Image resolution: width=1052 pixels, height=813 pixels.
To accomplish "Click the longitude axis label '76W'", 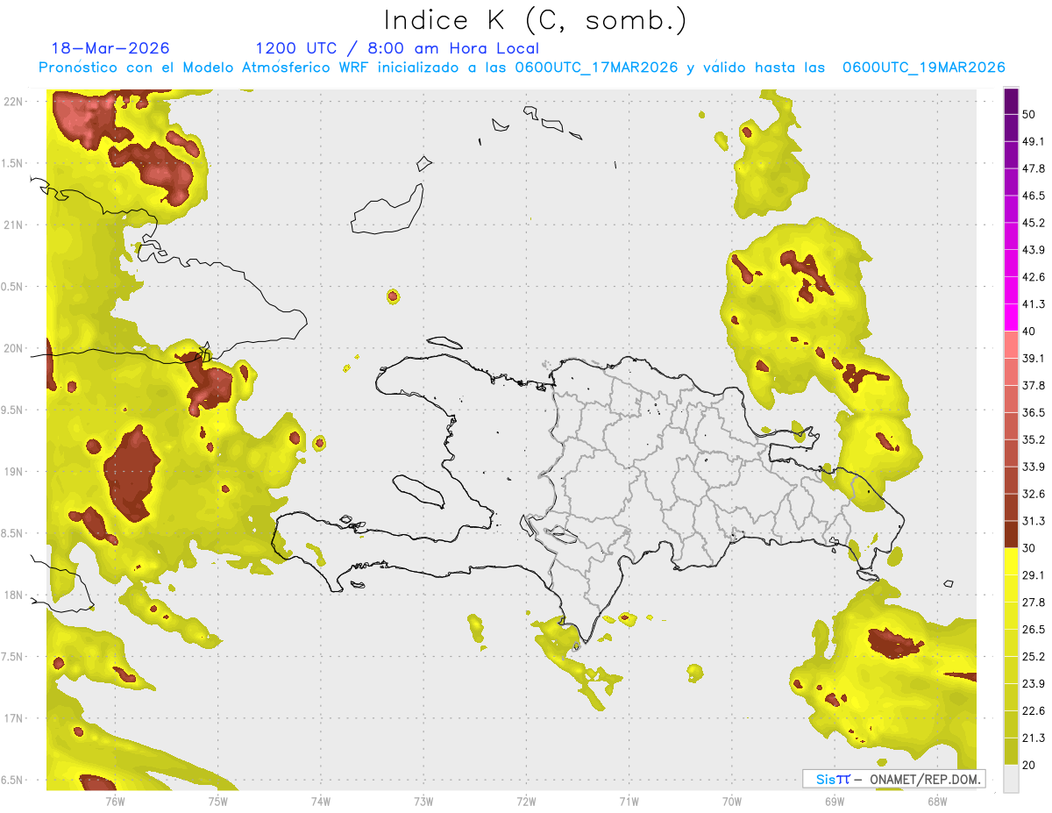I will click(115, 802).
